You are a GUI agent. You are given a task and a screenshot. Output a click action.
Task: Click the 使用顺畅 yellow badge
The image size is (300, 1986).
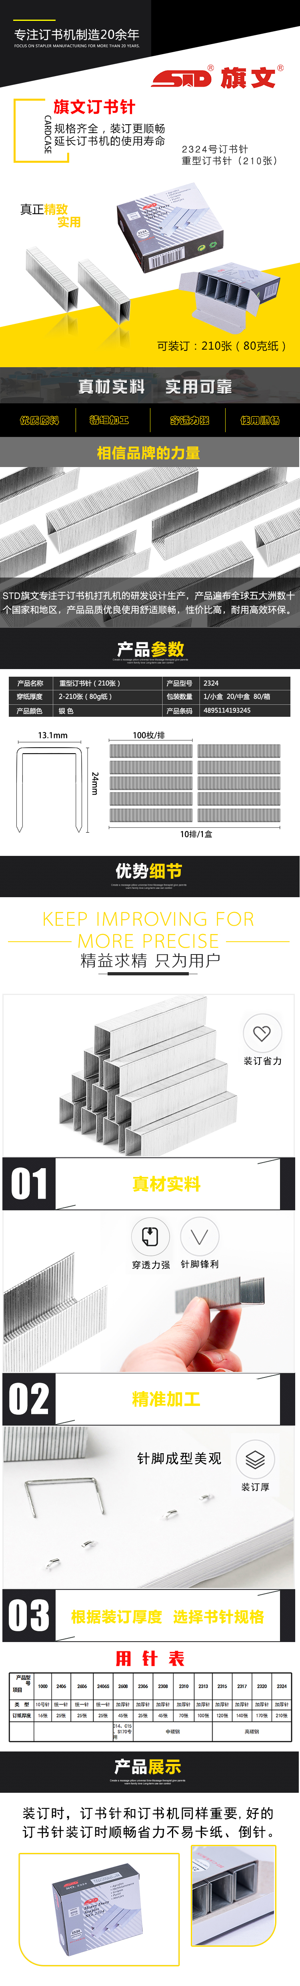click(259, 420)
